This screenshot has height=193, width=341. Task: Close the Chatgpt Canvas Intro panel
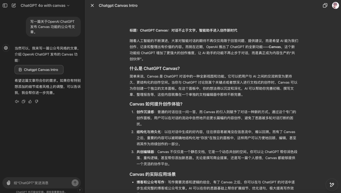[92, 5]
